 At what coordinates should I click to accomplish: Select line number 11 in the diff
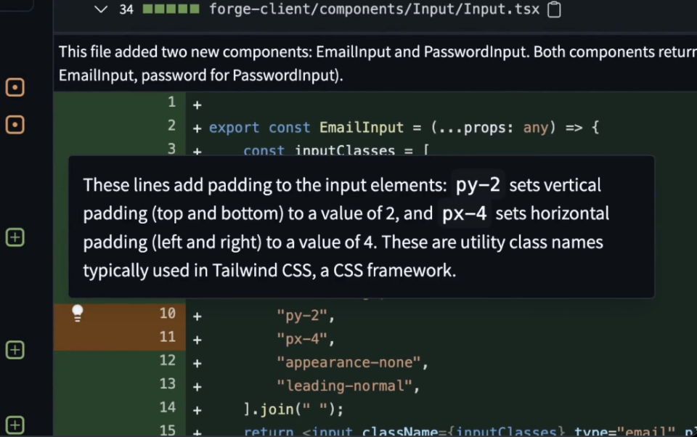coord(168,337)
